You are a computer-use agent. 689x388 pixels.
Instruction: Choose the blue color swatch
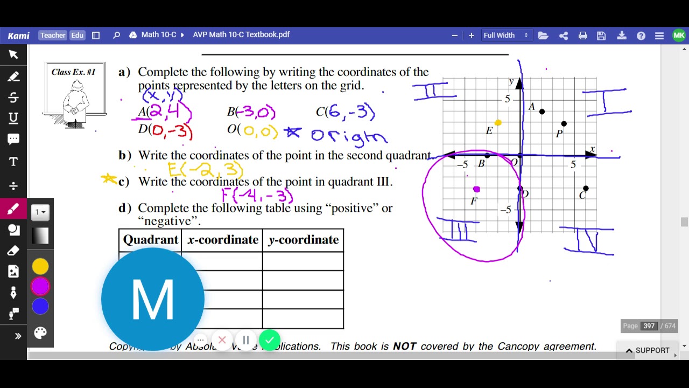pyautogui.click(x=40, y=307)
